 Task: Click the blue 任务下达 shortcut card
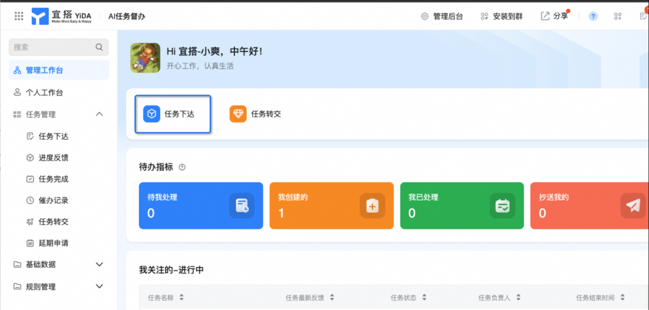click(173, 114)
